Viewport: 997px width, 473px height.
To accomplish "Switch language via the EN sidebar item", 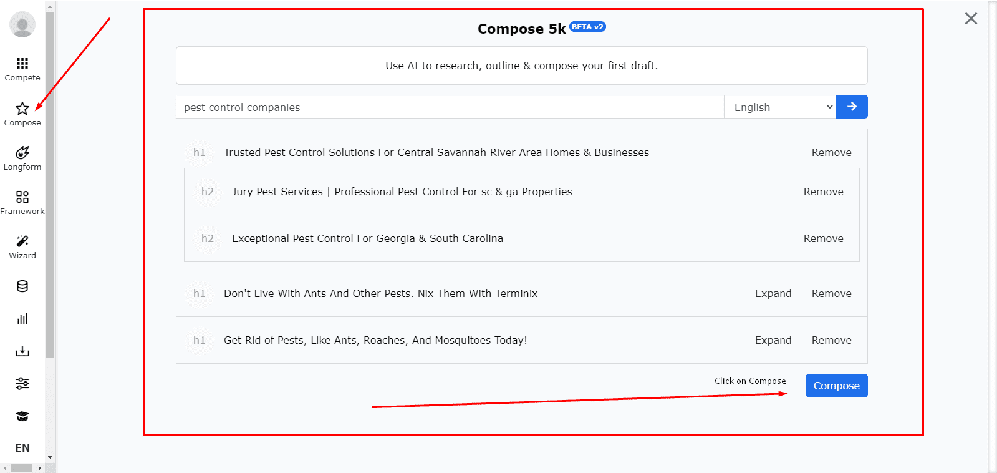I will click(x=22, y=448).
